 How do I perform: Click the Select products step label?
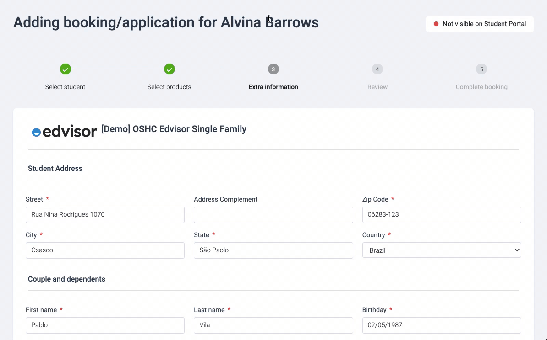click(x=169, y=87)
